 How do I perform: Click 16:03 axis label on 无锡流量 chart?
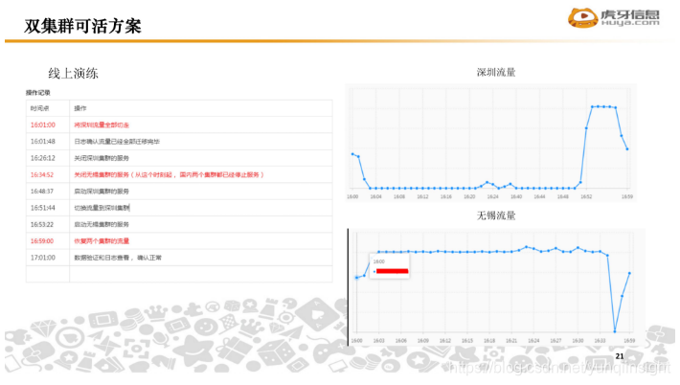pos(378,340)
